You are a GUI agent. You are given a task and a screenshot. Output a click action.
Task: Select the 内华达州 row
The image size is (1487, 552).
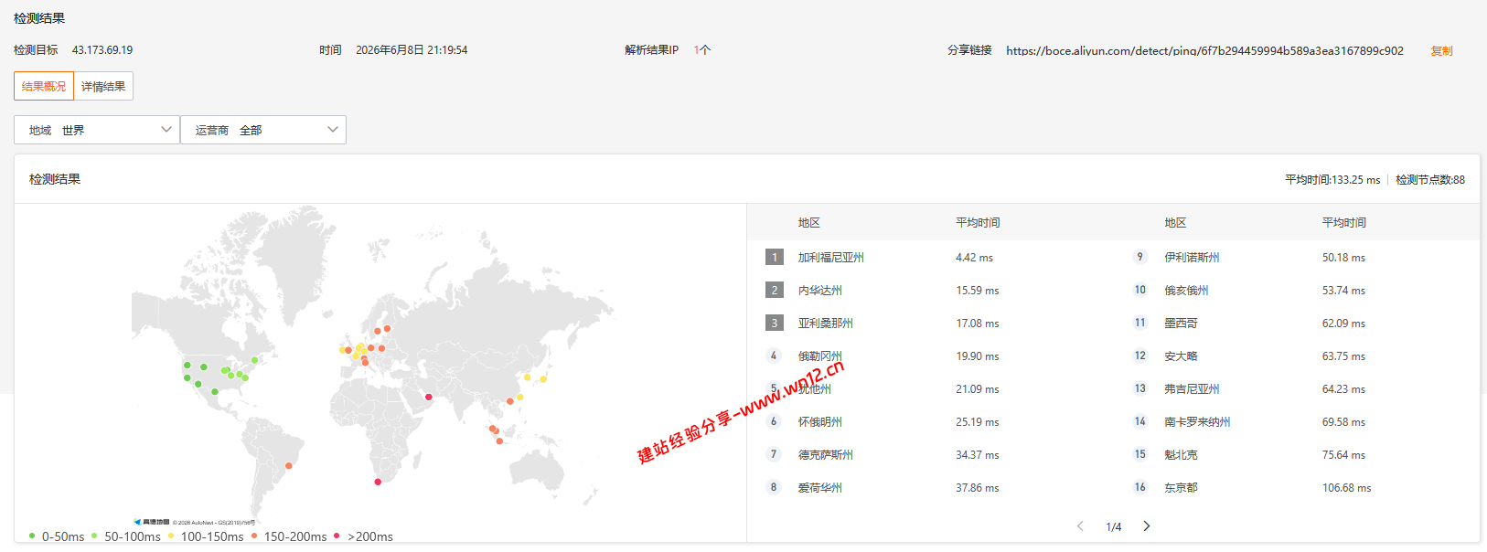(930, 290)
